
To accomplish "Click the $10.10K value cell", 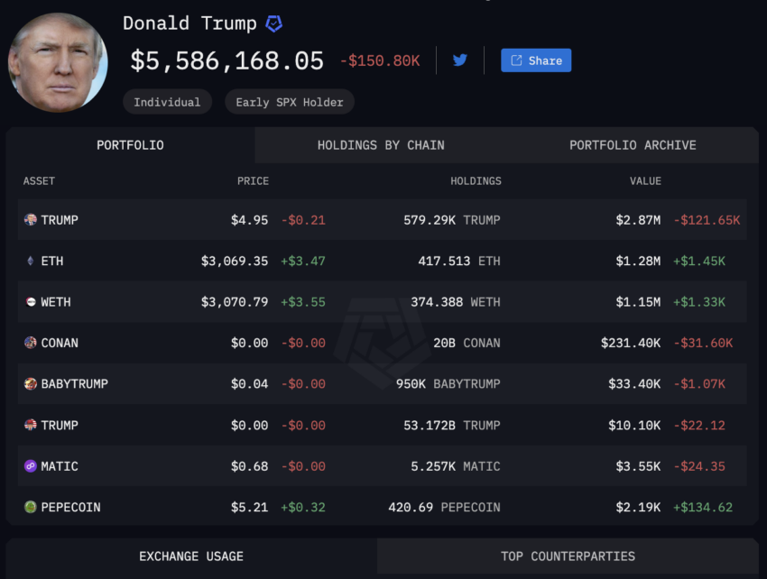I will pyautogui.click(x=634, y=426).
